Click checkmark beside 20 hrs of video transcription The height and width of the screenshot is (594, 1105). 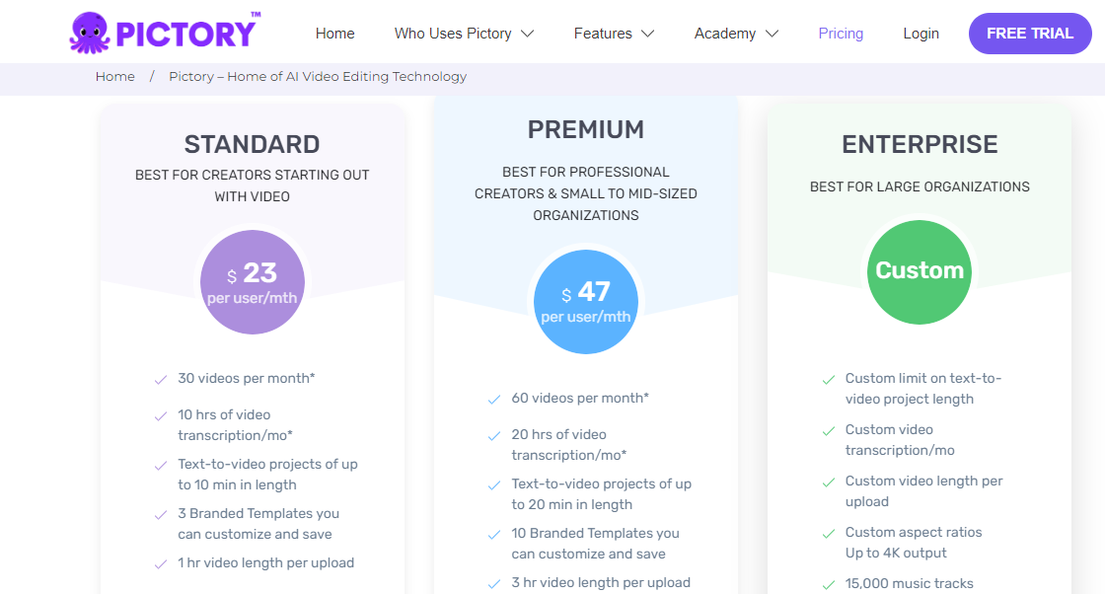coord(494,435)
